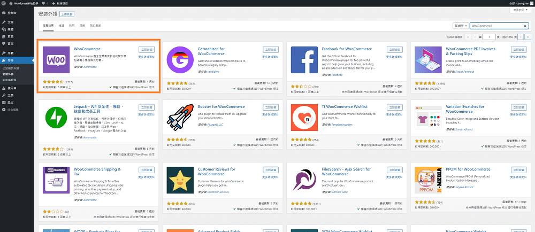
Task: Click the Germanized G flag logo
Action: click(180, 60)
